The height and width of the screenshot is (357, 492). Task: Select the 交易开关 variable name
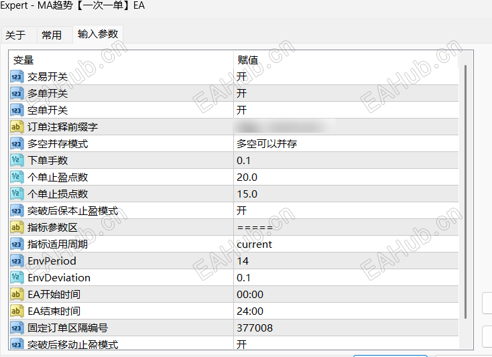coord(48,77)
